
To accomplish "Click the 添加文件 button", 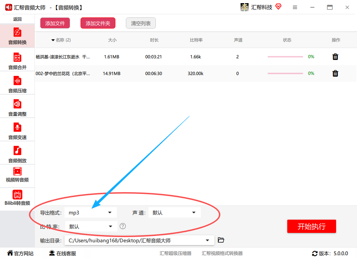I will (55, 23).
